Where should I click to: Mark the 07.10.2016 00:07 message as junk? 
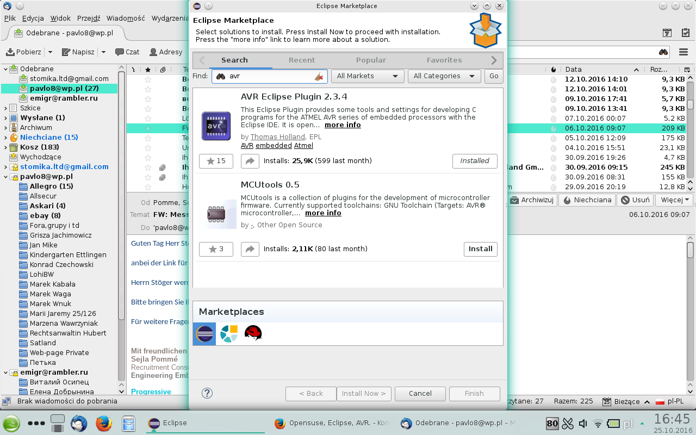(x=554, y=119)
